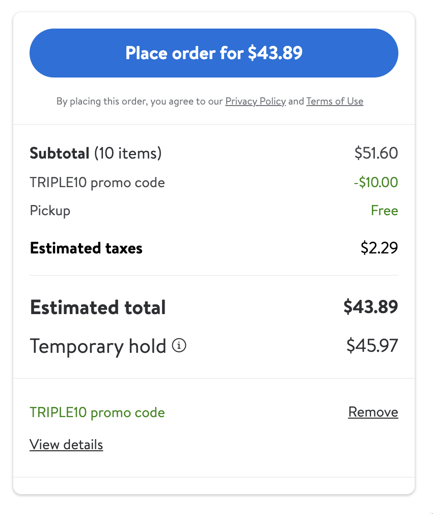The height and width of the screenshot is (514, 433).
Task: Open the Privacy Policy link
Action: click(255, 101)
